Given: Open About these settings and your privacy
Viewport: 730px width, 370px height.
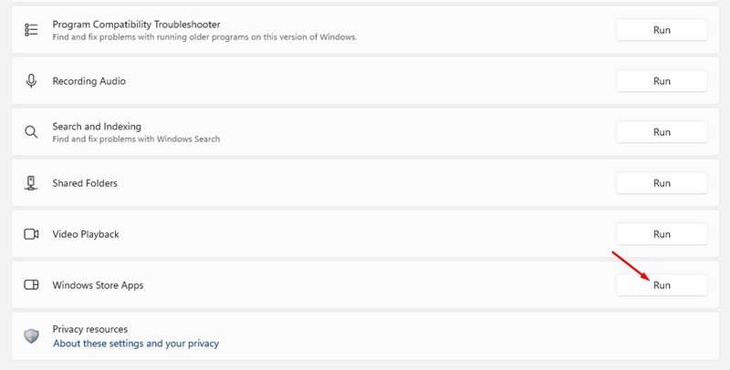Looking at the screenshot, I should pyautogui.click(x=136, y=344).
